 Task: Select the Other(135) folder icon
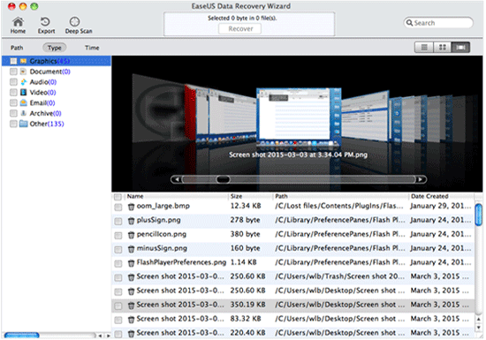tap(23, 124)
